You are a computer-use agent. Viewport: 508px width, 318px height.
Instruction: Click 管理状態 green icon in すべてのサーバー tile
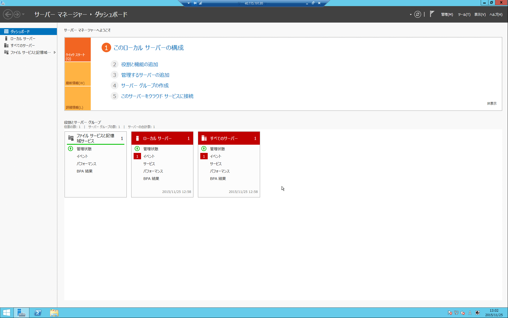(x=204, y=149)
